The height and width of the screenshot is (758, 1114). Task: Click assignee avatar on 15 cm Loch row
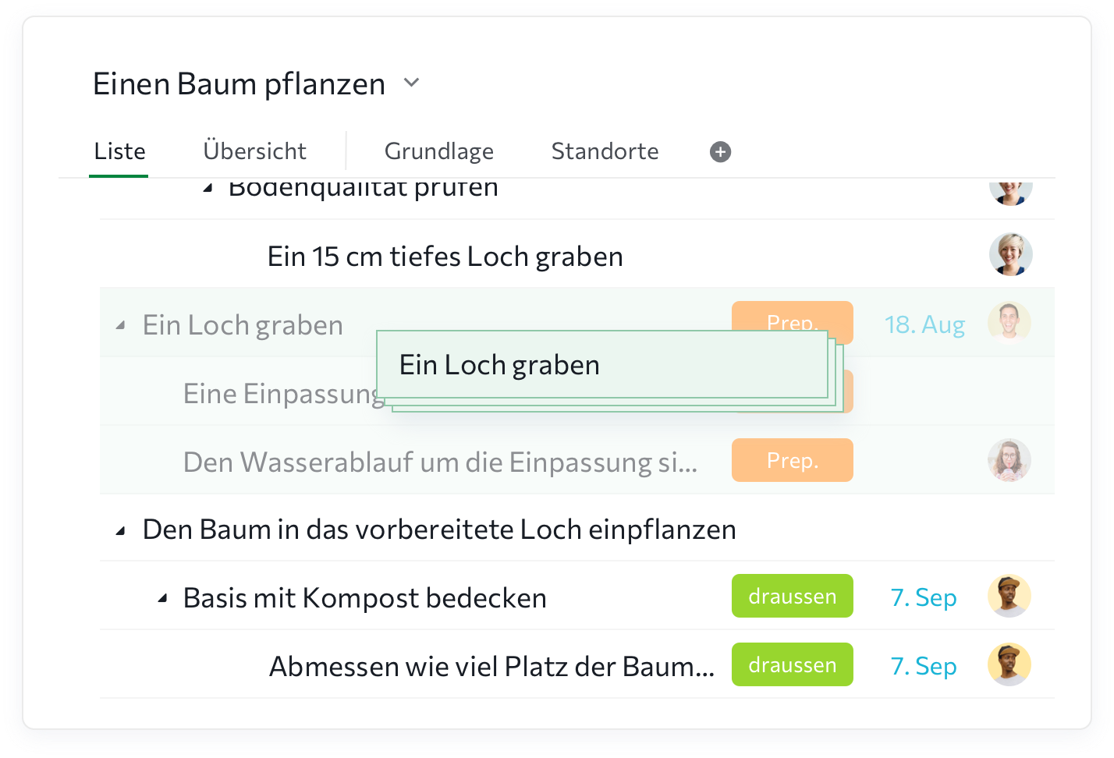tap(1010, 254)
